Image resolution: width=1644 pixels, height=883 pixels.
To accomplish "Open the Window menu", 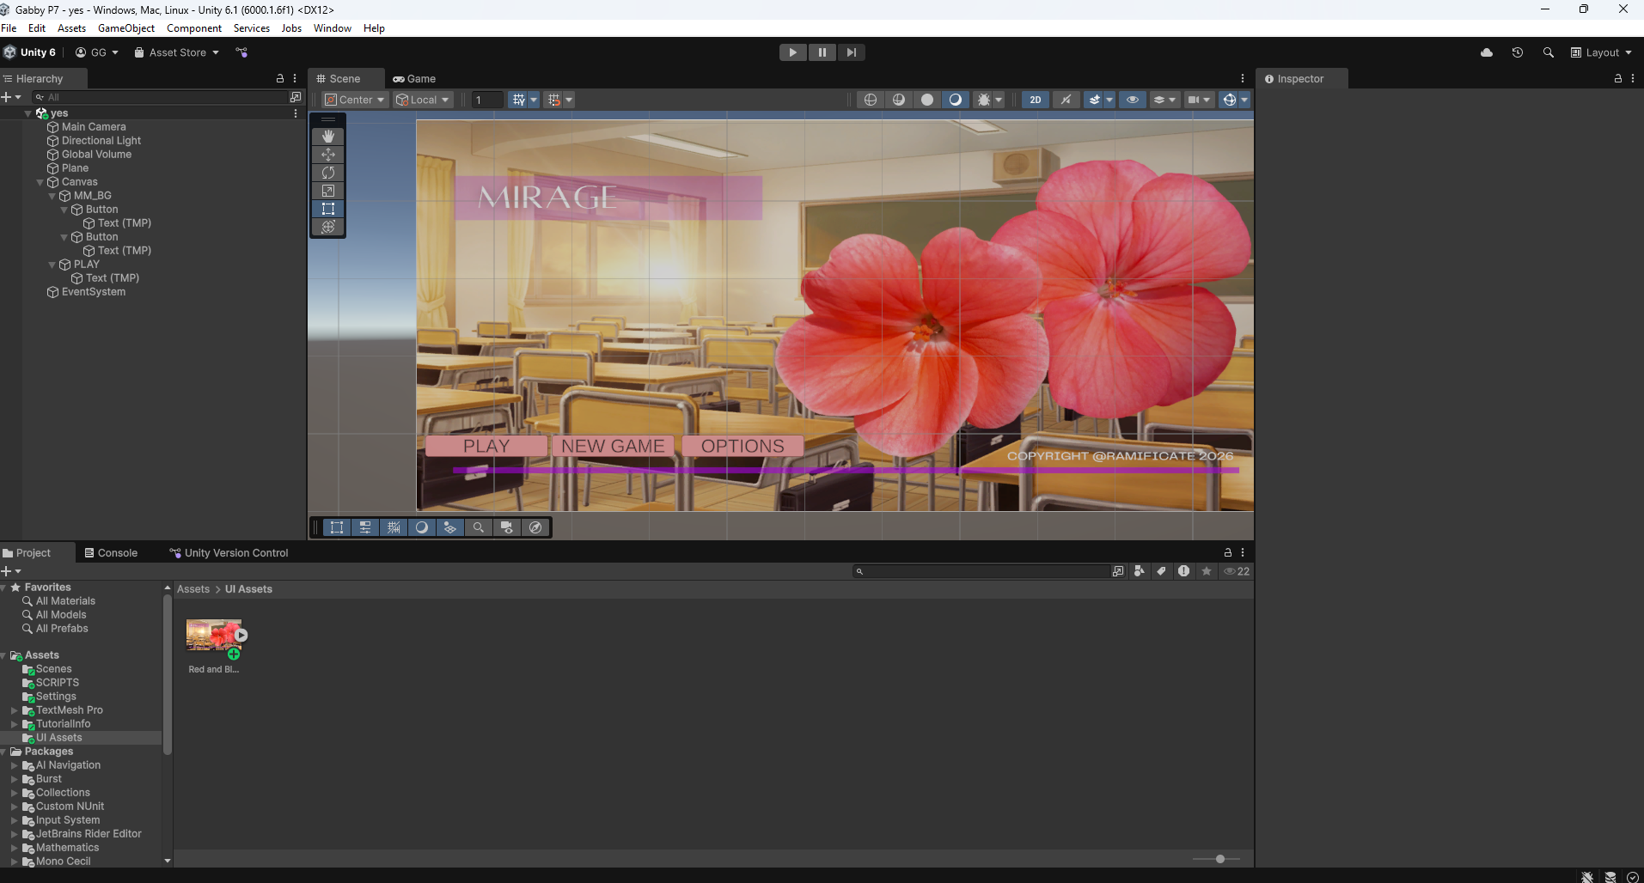I will (333, 28).
